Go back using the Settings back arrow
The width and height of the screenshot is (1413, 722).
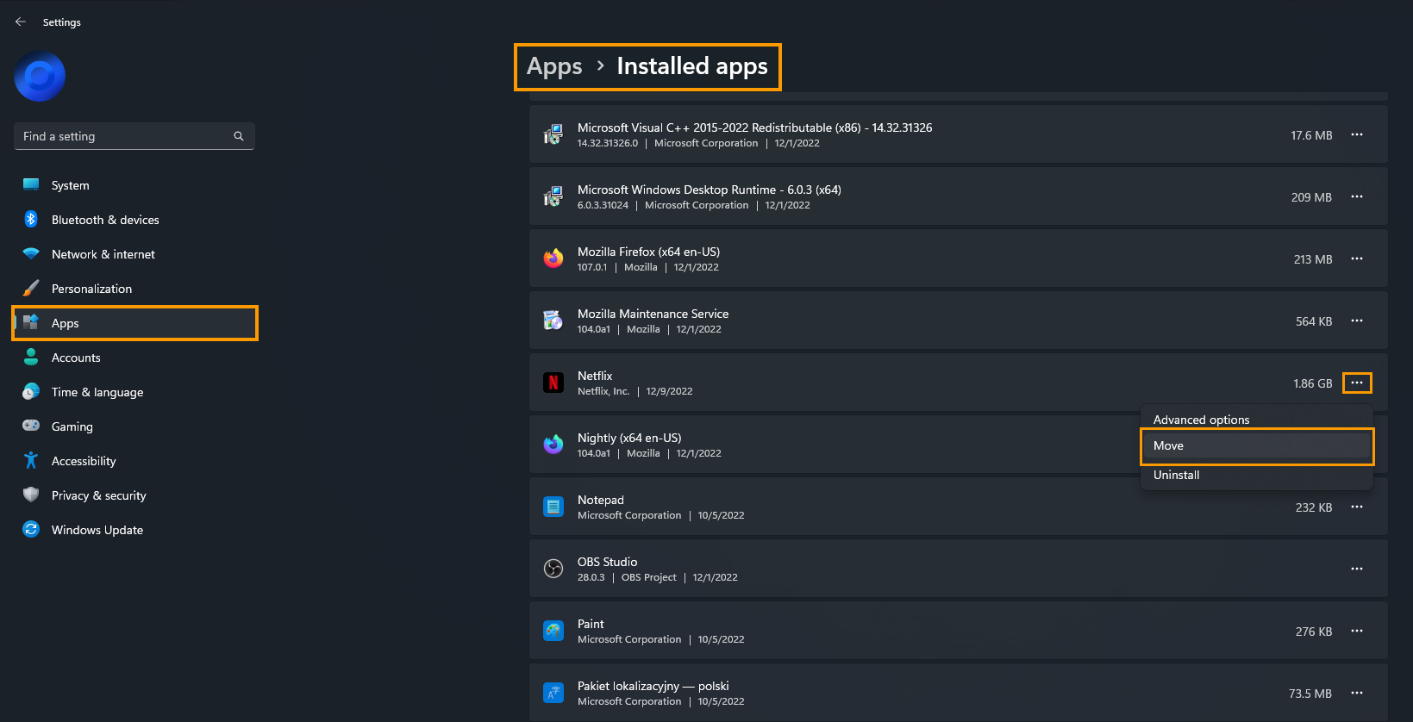(21, 22)
